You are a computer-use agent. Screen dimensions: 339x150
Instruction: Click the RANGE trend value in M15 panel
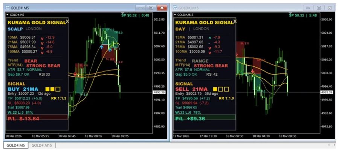point(200,61)
